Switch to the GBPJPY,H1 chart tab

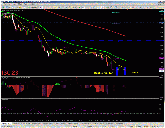click(x=17, y=123)
